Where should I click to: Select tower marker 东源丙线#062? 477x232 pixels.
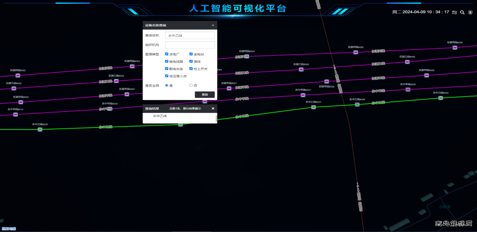[x=18, y=75]
